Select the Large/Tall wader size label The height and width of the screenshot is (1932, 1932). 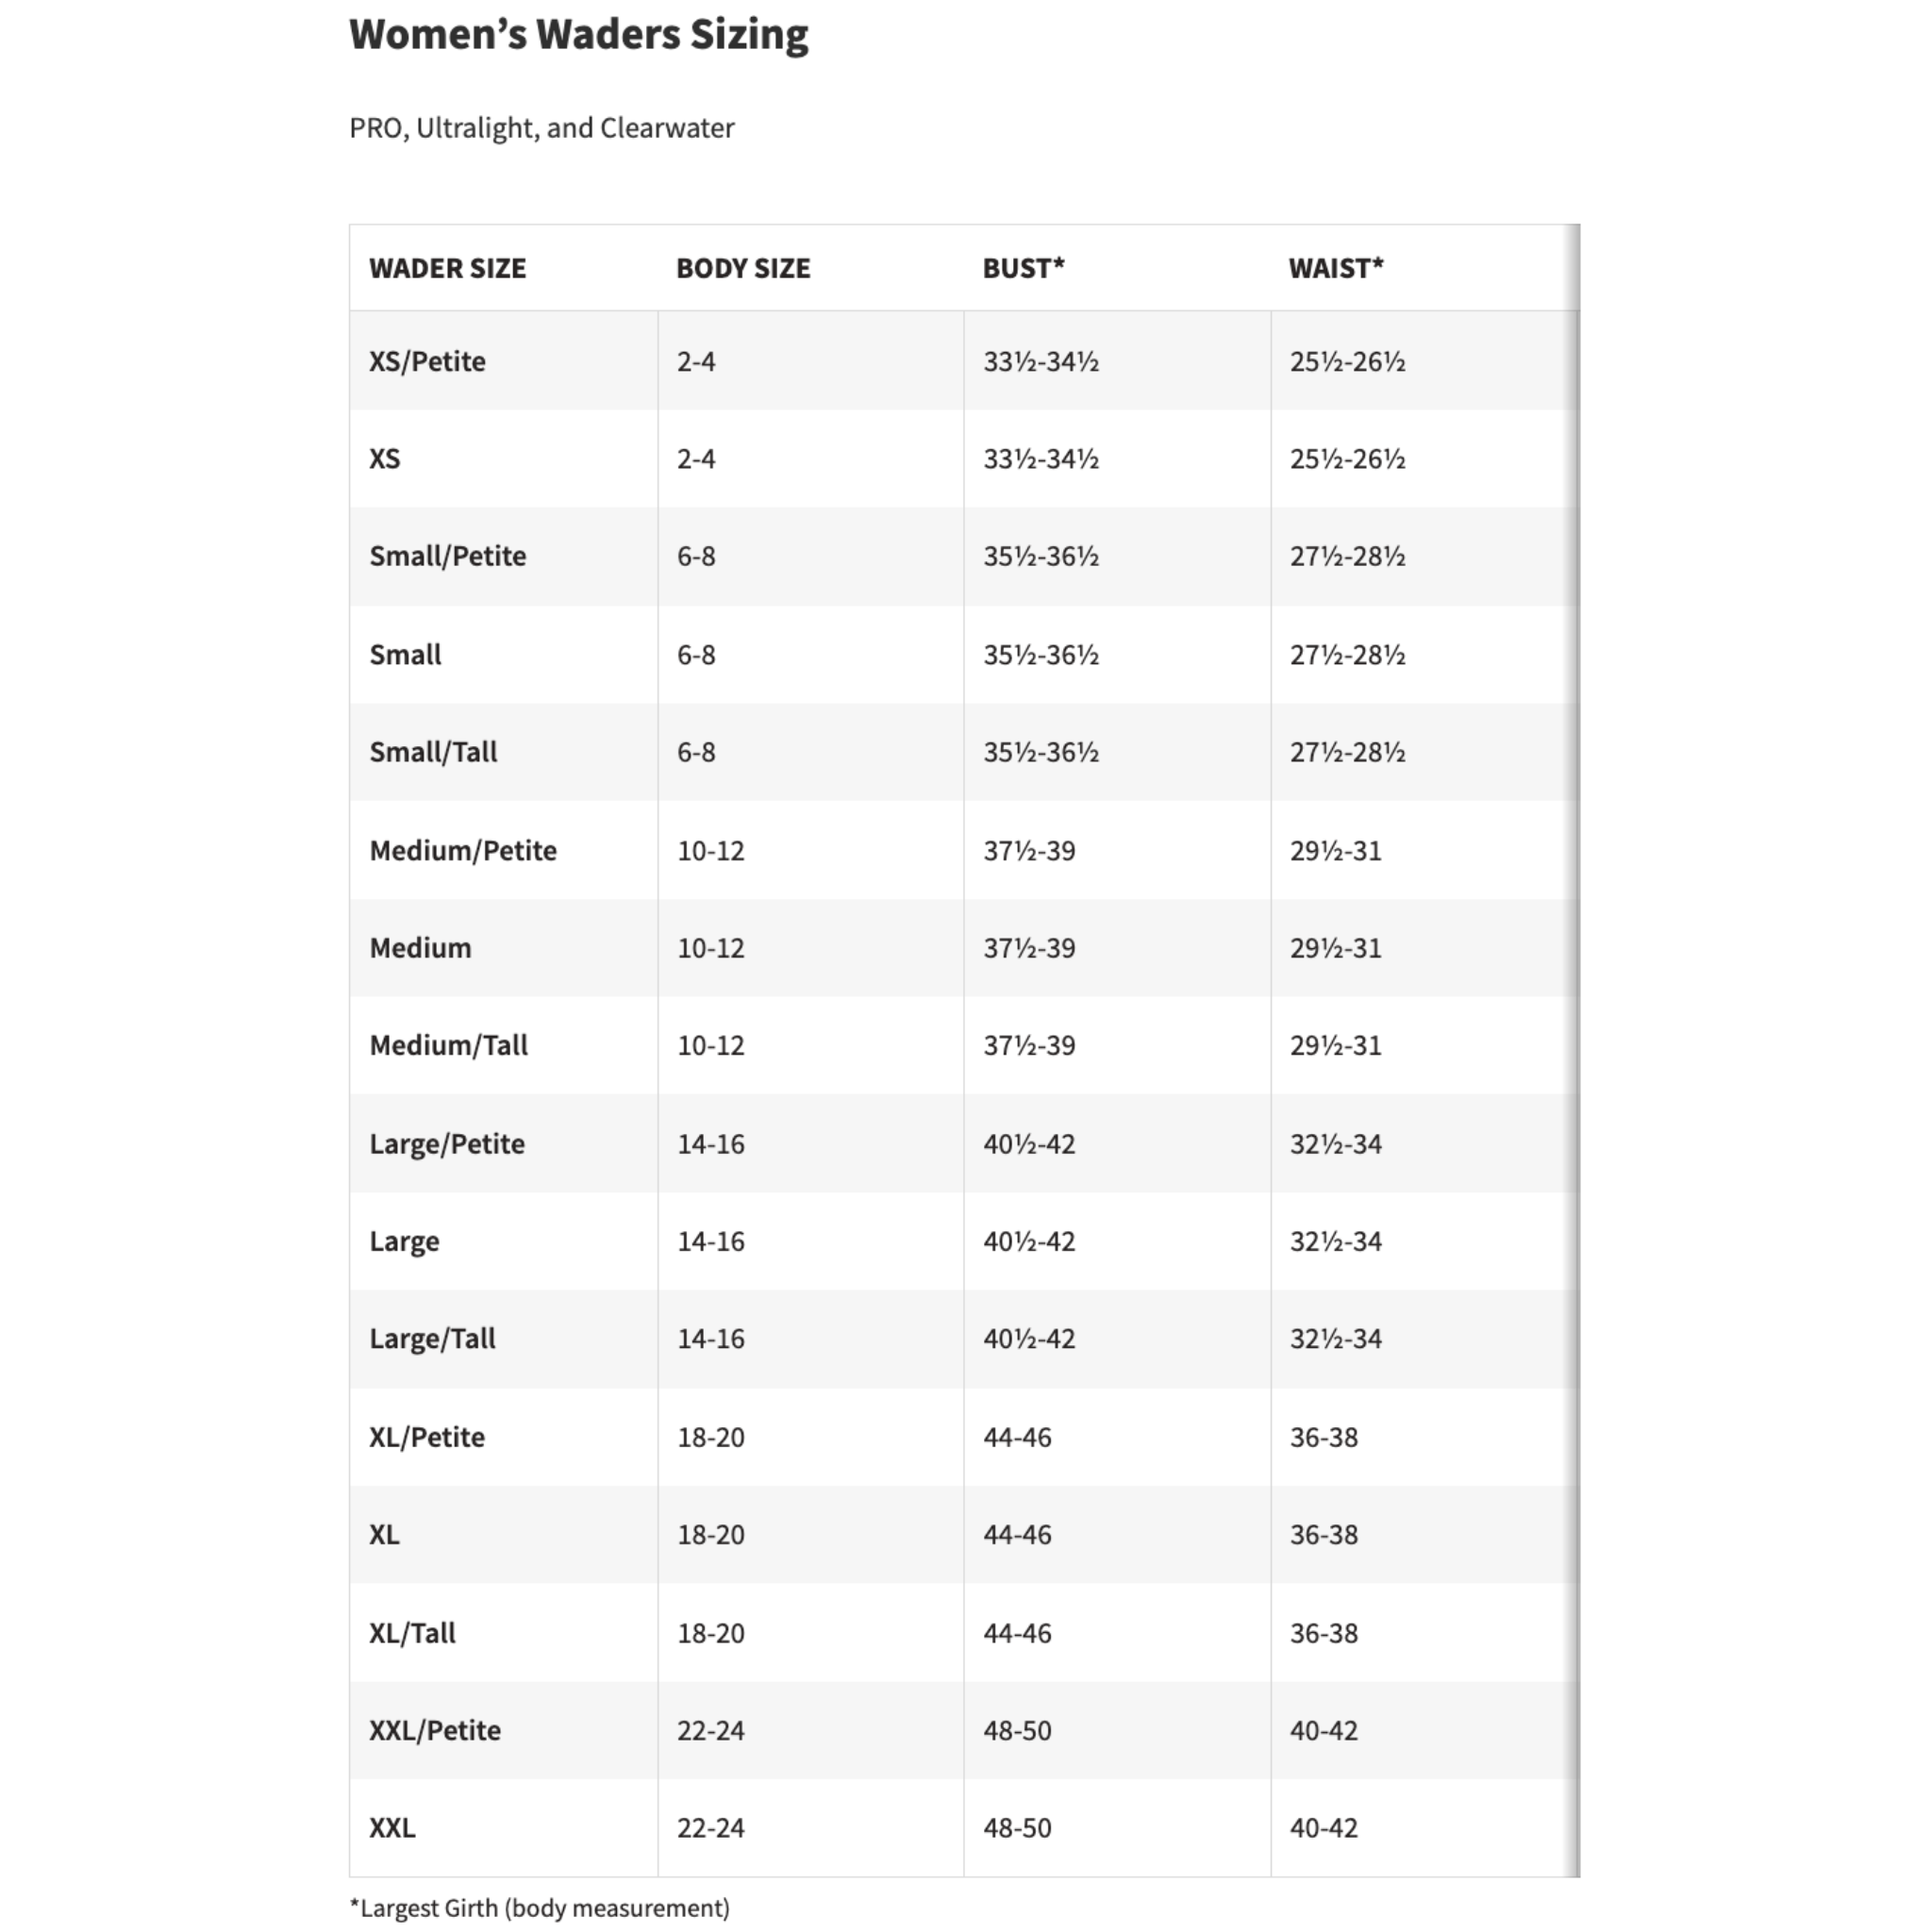[x=432, y=1338]
